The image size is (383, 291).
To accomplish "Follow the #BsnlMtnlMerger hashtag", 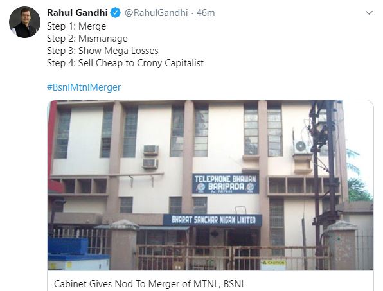I will (x=84, y=87).
